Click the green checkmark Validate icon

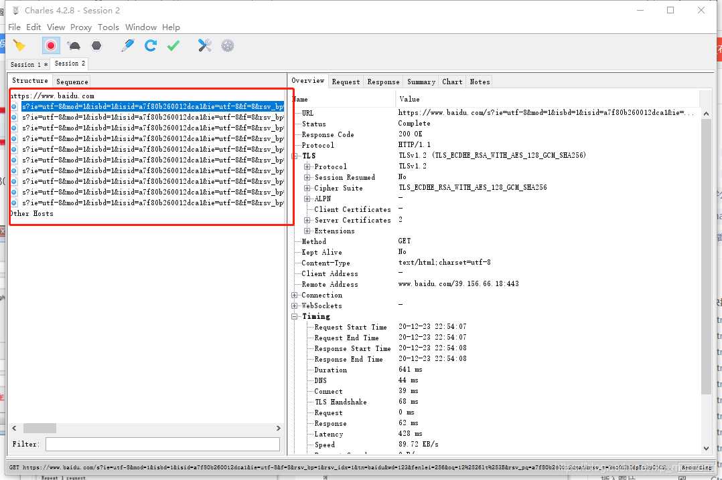click(173, 45)
